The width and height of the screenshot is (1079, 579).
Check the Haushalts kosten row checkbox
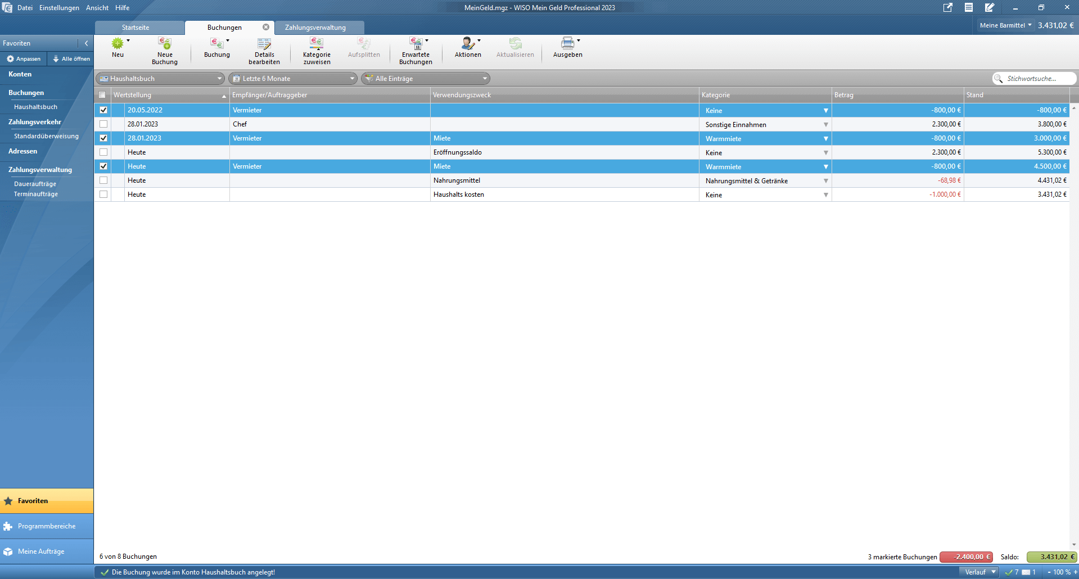(x=103, y=194)
